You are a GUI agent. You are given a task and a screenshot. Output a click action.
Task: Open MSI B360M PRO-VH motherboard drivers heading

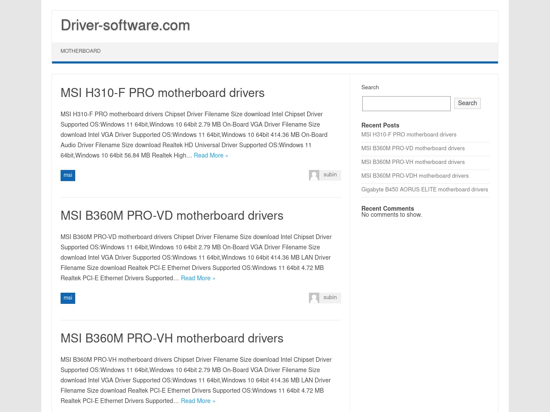pos(172,339)
